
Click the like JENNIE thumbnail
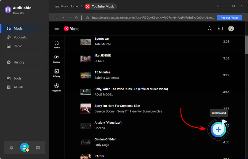point(86,59)
